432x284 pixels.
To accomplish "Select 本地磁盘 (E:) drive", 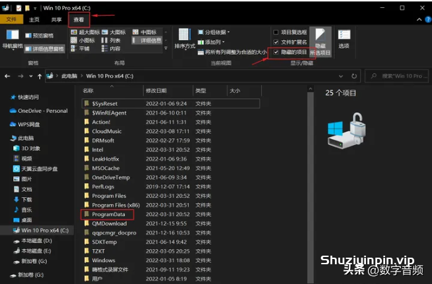I will [32, 251].
